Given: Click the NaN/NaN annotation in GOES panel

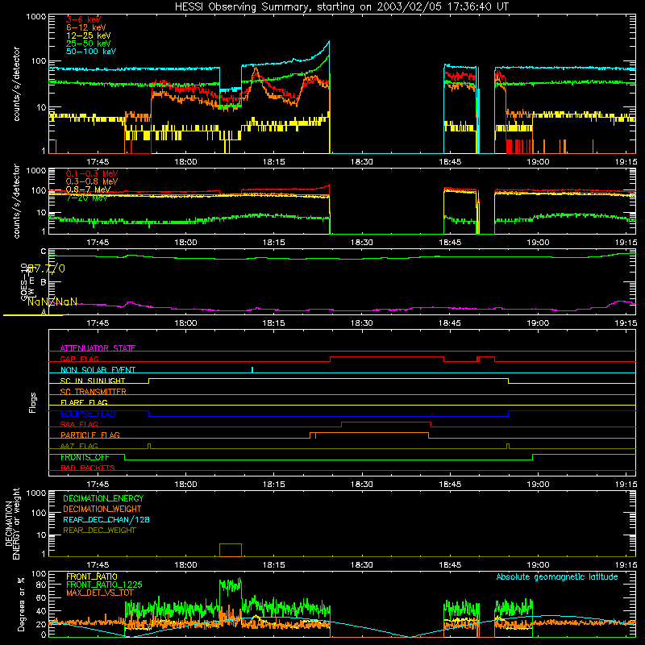Looking at the screenshot, I should (52, 302).
